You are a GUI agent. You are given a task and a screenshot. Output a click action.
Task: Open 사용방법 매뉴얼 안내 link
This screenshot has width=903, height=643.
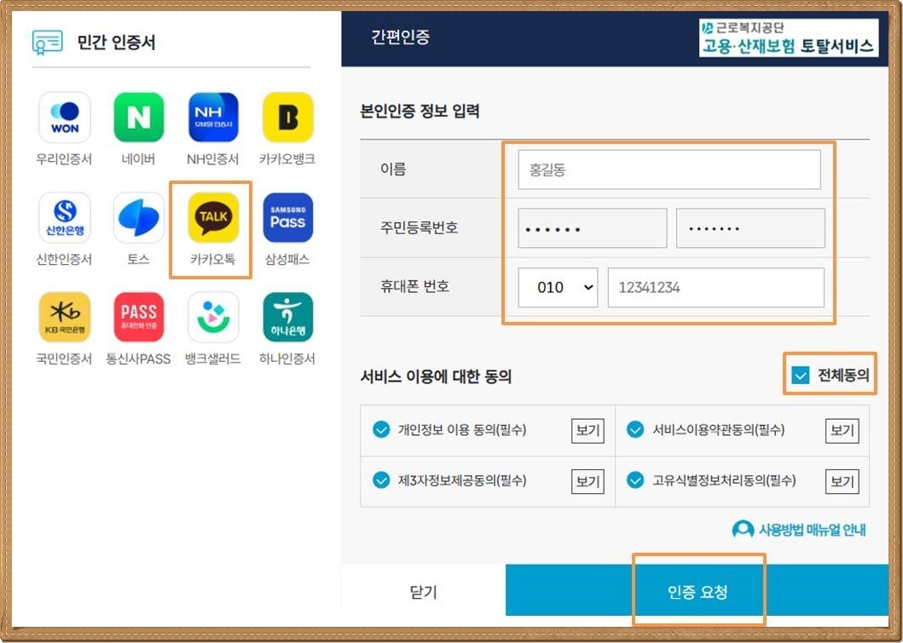click(x=799, y=530)
